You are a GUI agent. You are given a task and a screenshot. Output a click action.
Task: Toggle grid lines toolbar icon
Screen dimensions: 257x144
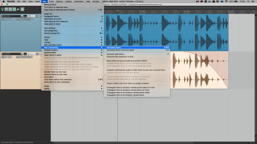[x=10, y=9]
